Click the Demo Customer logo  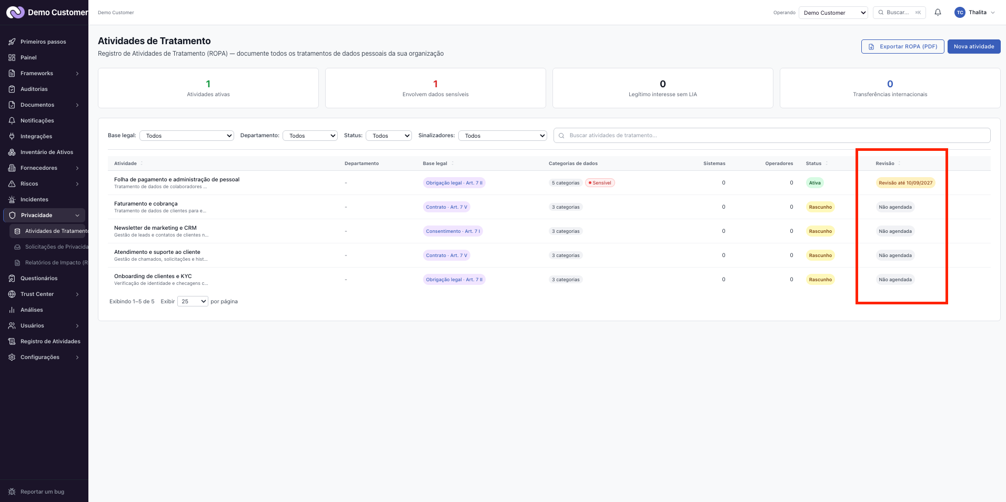pos(15,12)
